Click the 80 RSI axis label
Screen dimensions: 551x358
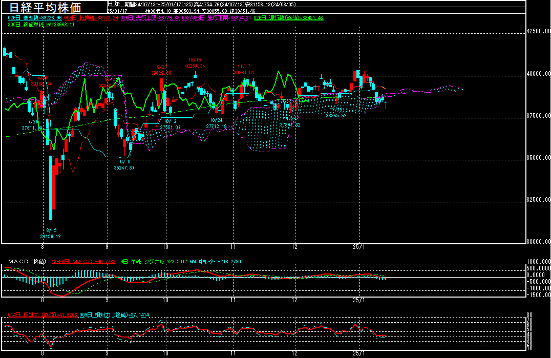click(x=529, y=314)
